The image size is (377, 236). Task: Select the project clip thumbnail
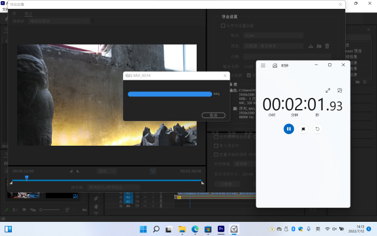[23, 195]
